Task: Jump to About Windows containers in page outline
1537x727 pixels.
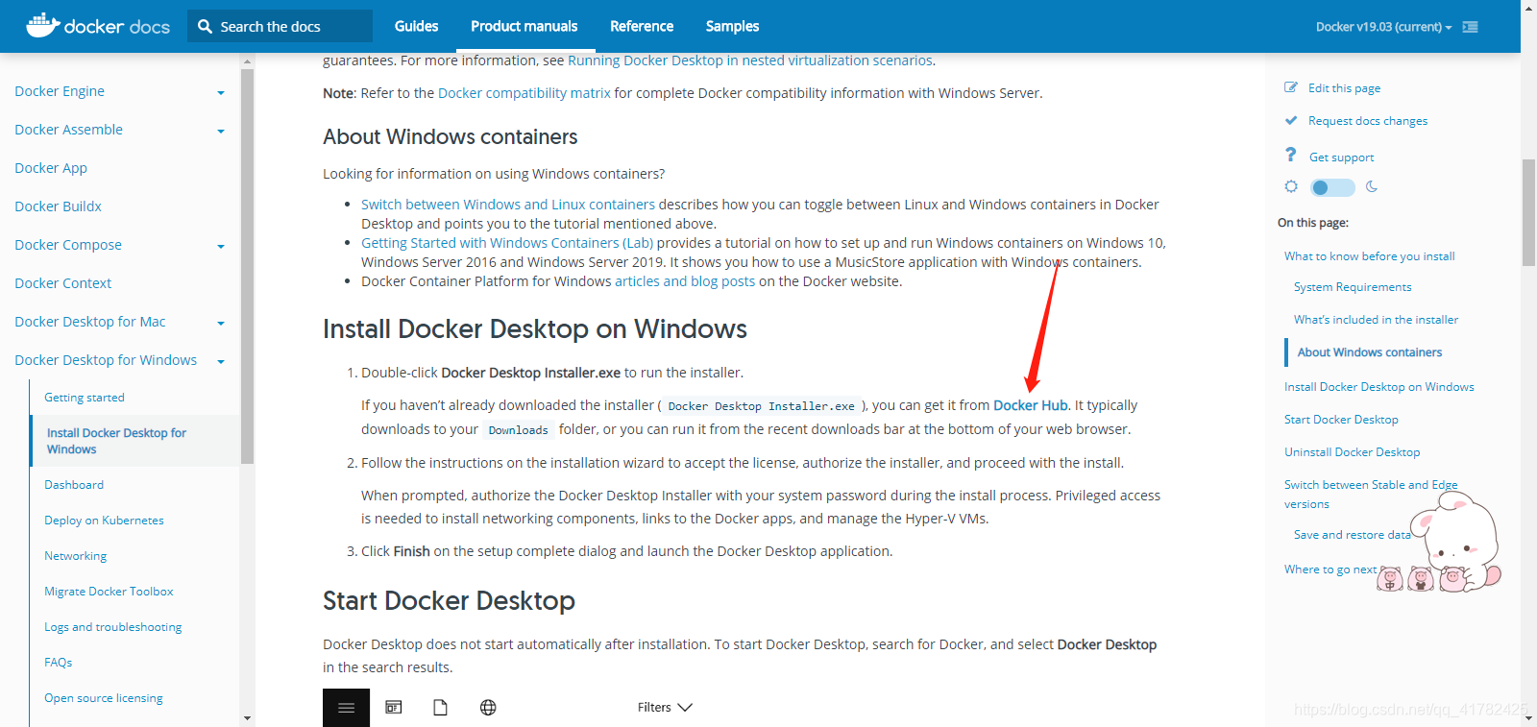Action: [1369, 352]
